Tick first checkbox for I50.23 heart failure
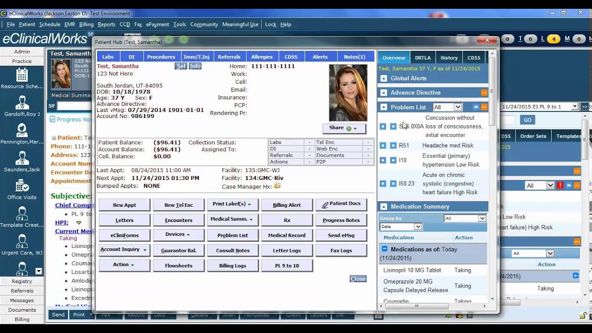The height and width of the screenshot is (333, 592). (383, 184)
